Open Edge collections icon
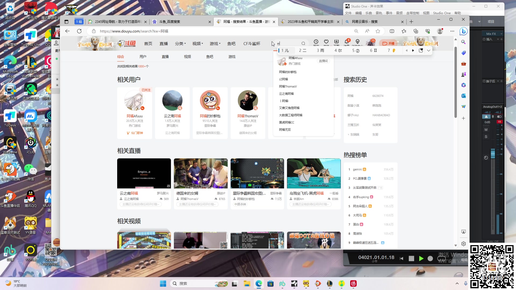Image resolution: width=516 pixels, height=290 pixels. (x=415, y=31)
